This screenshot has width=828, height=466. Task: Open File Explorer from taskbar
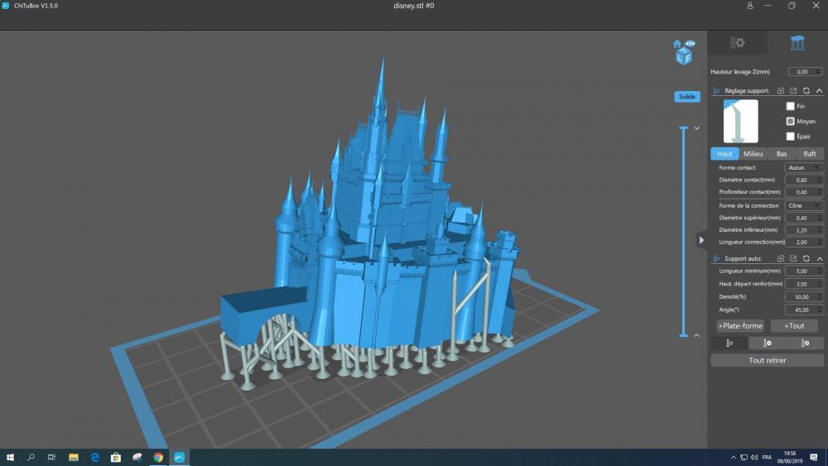[74, 458]
